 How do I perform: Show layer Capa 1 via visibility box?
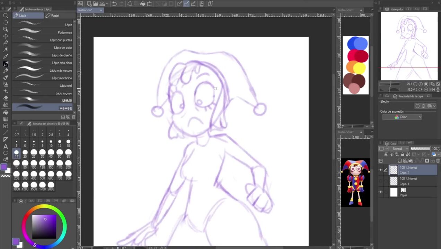(381, 181)
